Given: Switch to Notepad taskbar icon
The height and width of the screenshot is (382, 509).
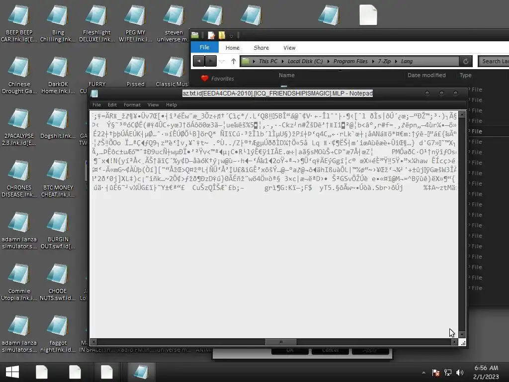Looking at the screenshot, I should tap(141, 372).
